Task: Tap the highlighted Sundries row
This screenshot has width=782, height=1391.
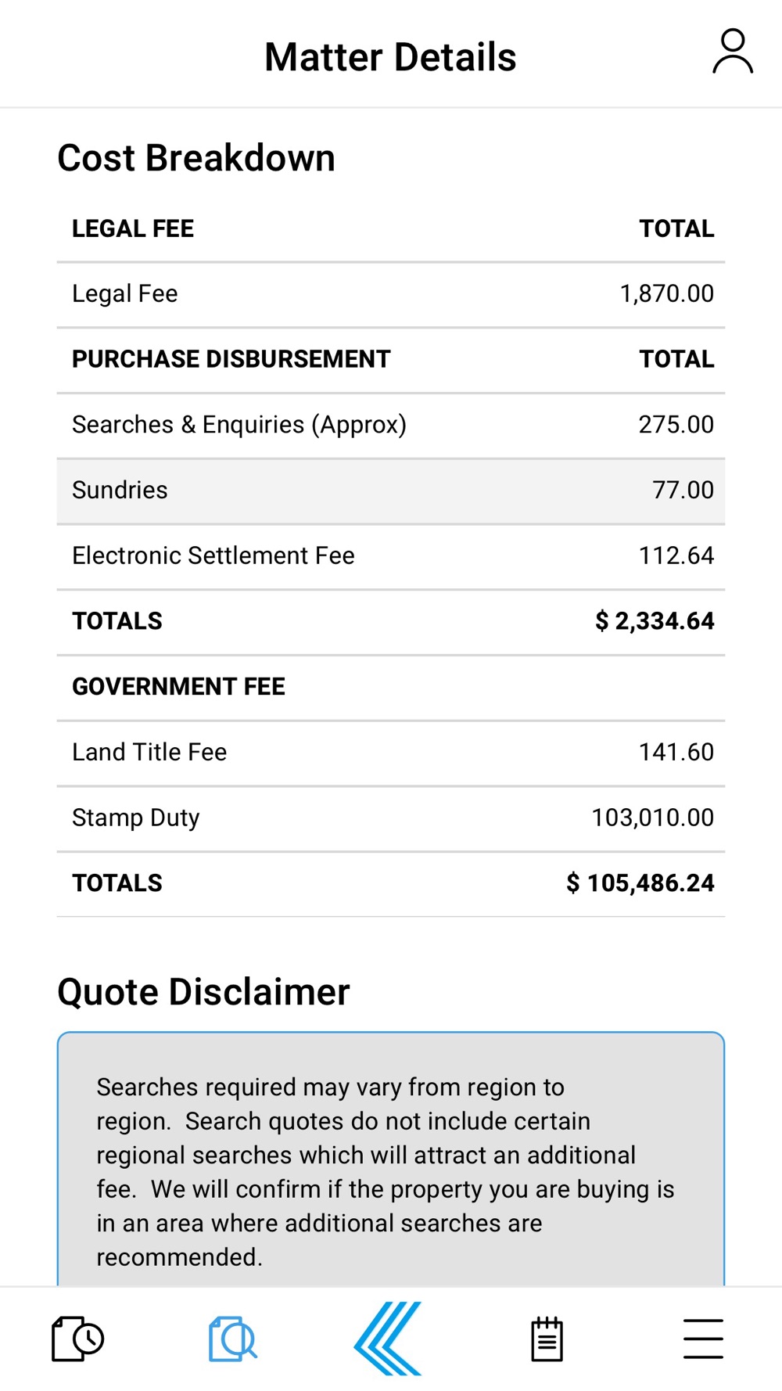Action: (x=391, y=491)
